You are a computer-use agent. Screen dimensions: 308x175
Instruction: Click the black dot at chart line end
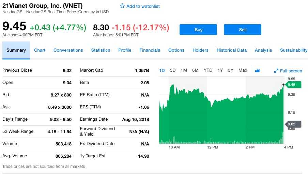point(283,85)
